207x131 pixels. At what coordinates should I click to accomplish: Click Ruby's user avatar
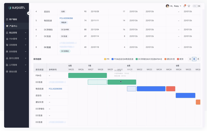tap(167, 6)
